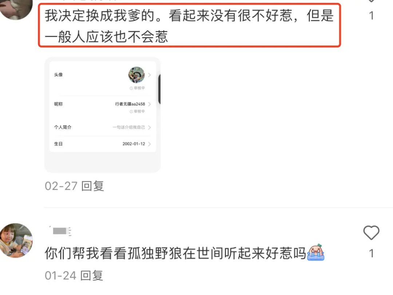Select the 我决定换成我爹的 comment text
393x295 pixels.
click(189, 26)
